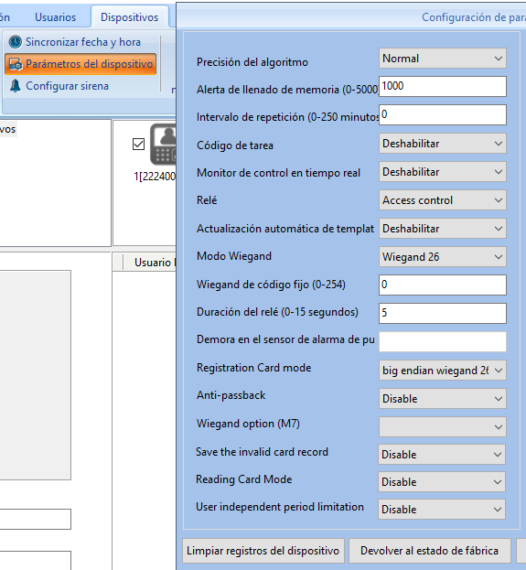Open the Relé Access control dropdown
Image resolution: width=526 pixels, height=570 pixels.
pyautogui.click(x=443, y=200)
